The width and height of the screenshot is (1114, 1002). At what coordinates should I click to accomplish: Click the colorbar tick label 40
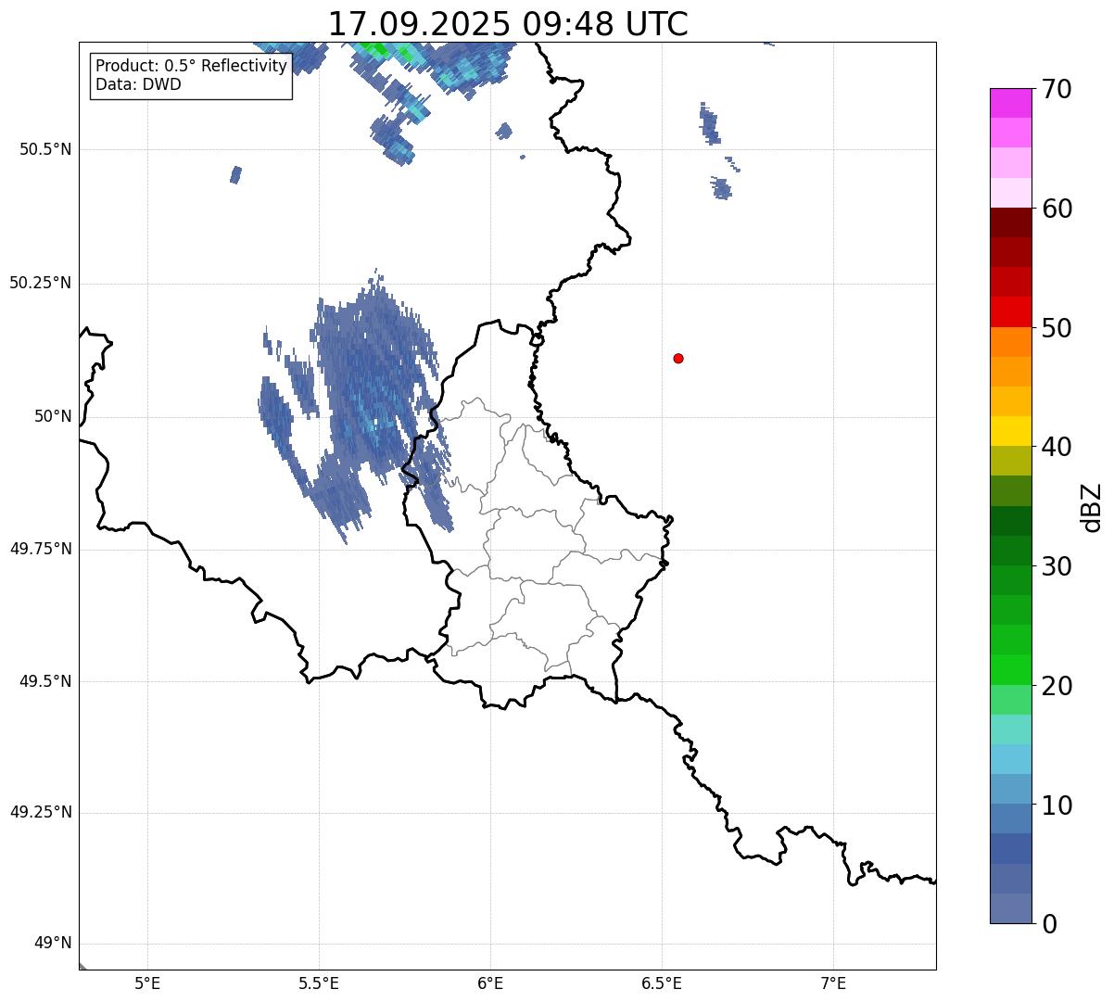(1057, 447)
